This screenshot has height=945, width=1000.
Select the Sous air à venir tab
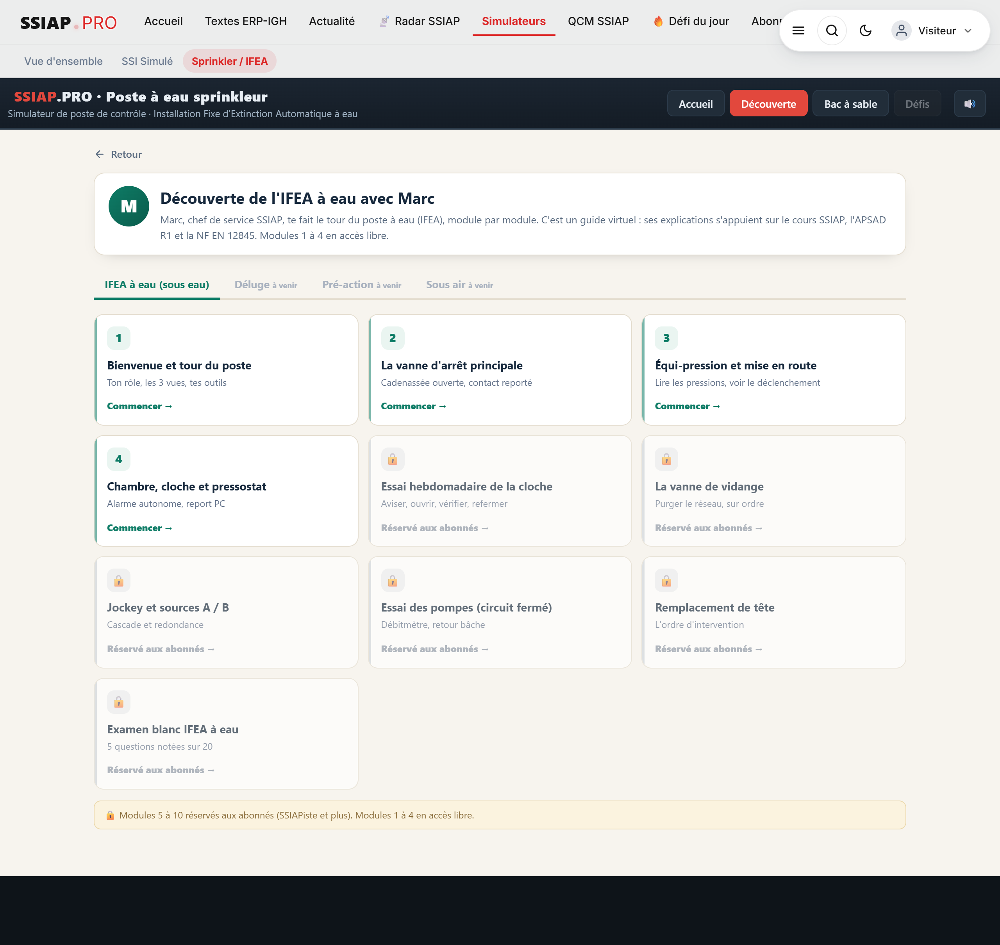[x=459, y=285]
